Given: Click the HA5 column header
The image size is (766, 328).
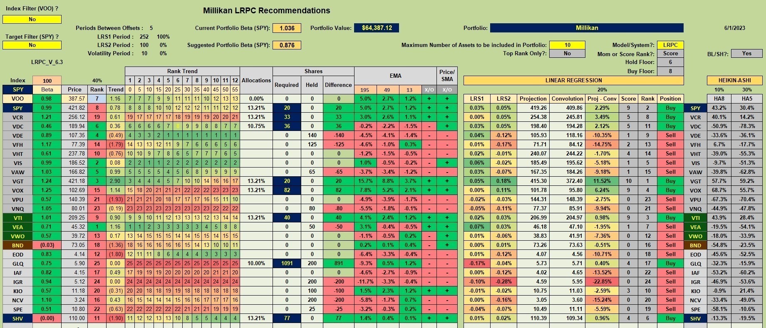Looking at the screenshot, I should (747, 99).
